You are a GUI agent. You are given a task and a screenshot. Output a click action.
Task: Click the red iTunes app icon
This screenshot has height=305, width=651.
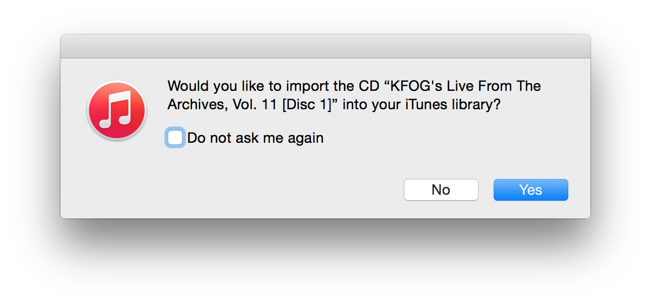[x=117, y=110]
